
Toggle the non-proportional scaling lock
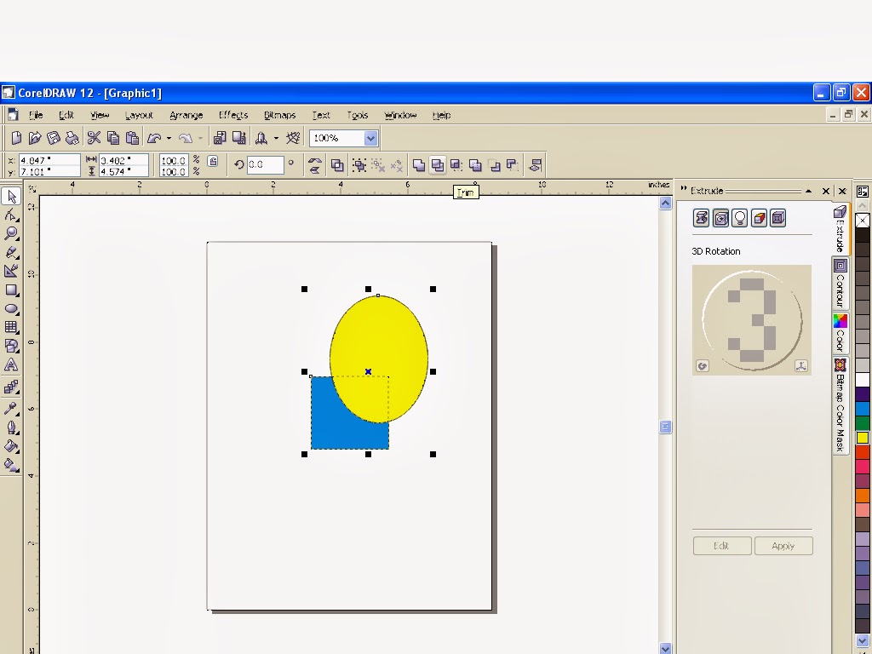point(213,162)
